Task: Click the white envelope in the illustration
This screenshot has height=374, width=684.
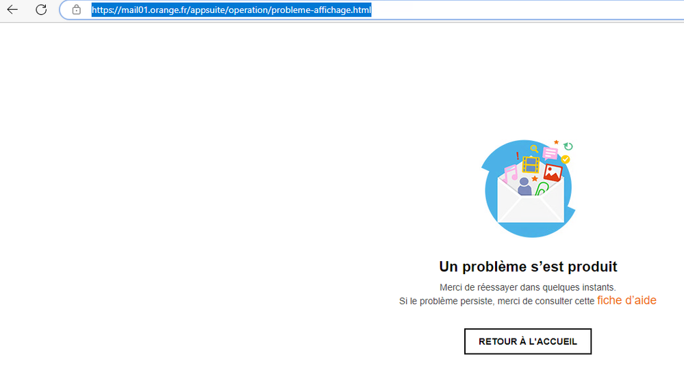Action: (530, 207)
